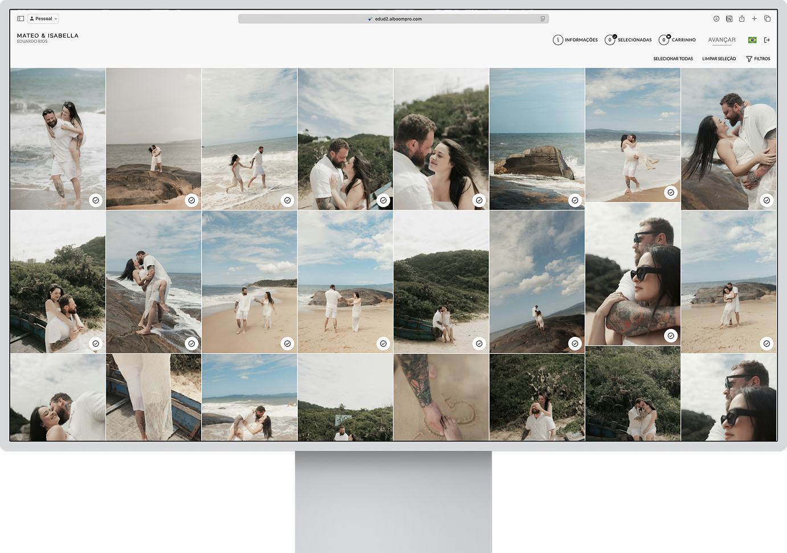The height and width of the screenshot is (553, 787).
Task: Open the hands drawing heart in sand photo
Action: [x=441, y=397]
